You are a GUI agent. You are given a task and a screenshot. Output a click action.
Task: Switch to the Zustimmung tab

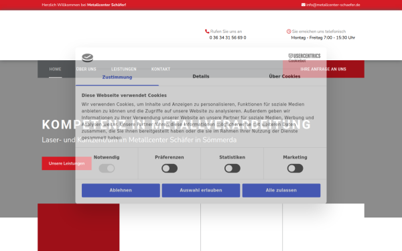(x=117, y=77)
